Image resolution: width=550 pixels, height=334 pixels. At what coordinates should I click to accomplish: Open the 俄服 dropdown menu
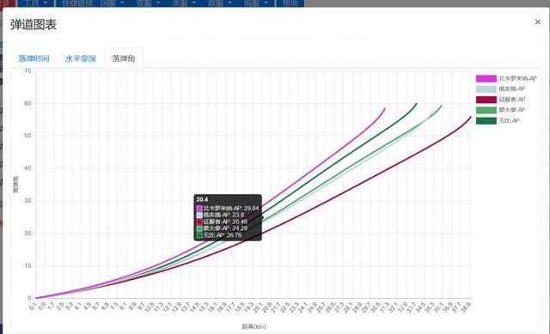click(x=256, y=3)
